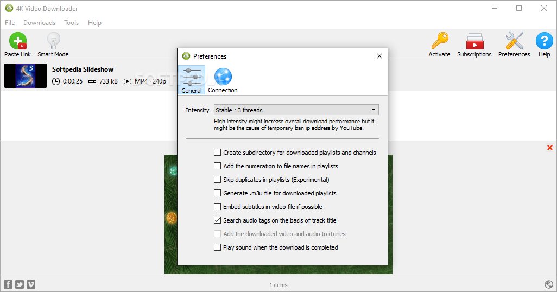Click the disabled Add to iTunes checkbox
The image size is (557, 292).
point(217,234)
